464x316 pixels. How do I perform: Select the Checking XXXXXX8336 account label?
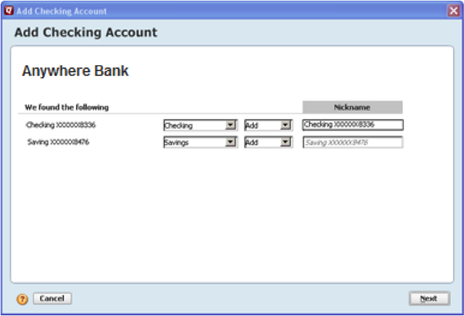click(x=61, y=125)
